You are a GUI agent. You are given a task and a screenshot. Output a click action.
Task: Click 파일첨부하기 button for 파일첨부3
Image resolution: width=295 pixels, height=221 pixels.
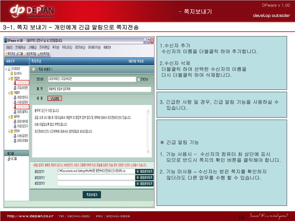point(144,184)
